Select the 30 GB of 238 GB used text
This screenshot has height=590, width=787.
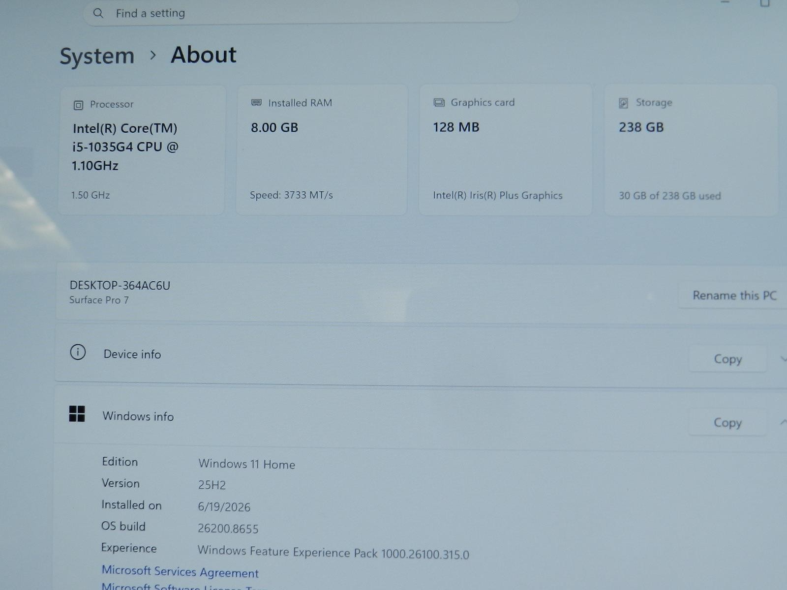click(x=670, y=196)
